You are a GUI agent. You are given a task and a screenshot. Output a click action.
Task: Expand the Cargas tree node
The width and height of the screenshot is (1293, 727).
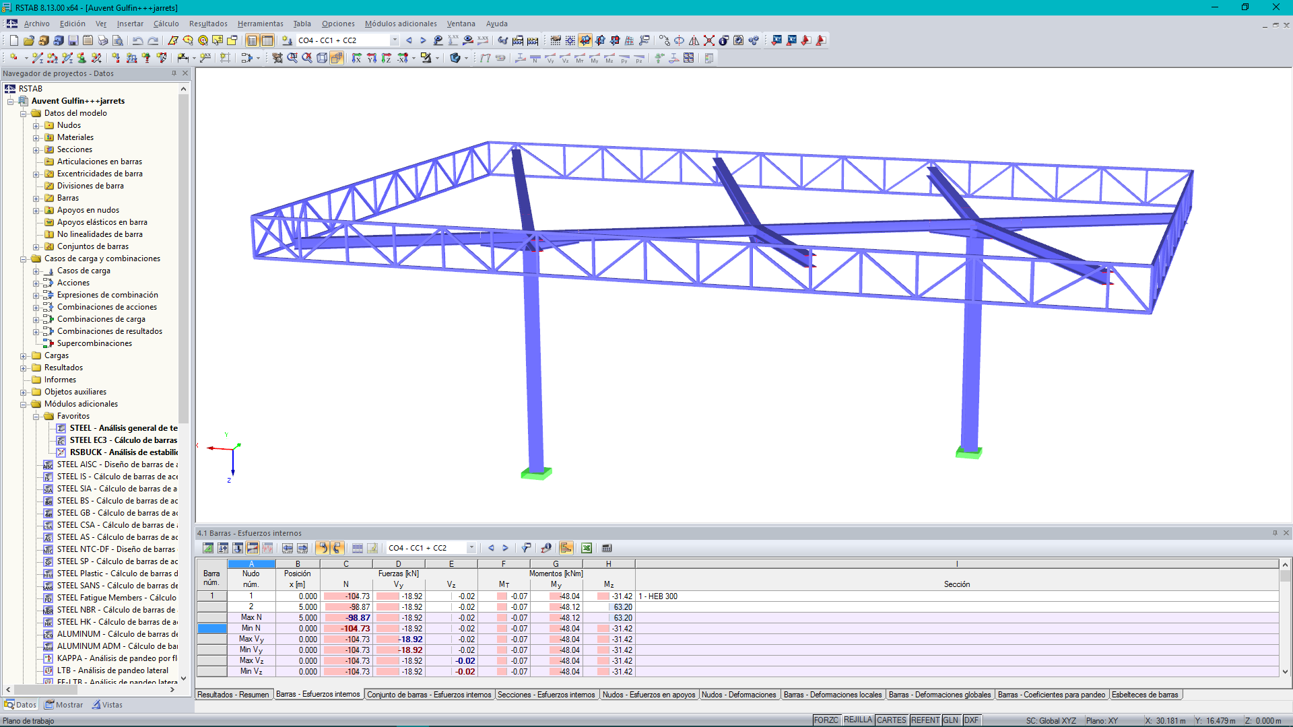coord(24,355)
